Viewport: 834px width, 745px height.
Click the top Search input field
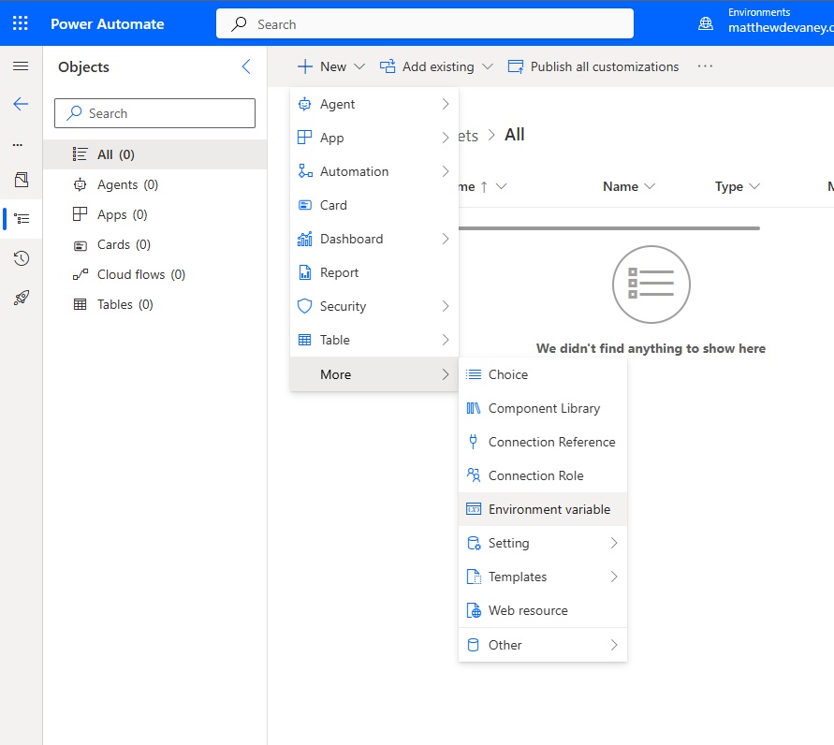(424, 24)
